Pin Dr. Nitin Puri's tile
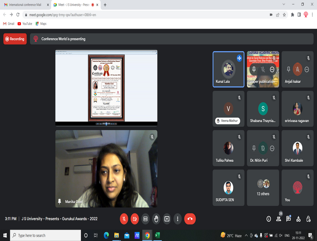The height and width of the screenshot is (241, 317). coord(254,148)
